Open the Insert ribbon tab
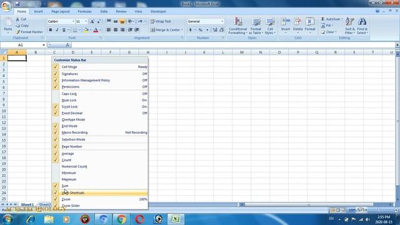Image resolution: width=400 pixels, height=225 pixels. [x=39, y=11]
